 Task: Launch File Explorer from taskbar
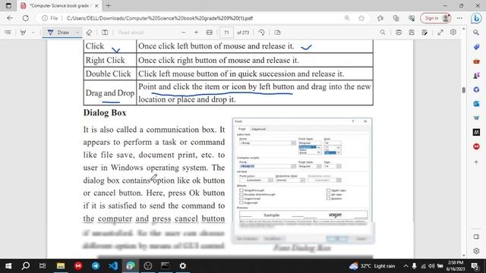[x=61, y=265]
